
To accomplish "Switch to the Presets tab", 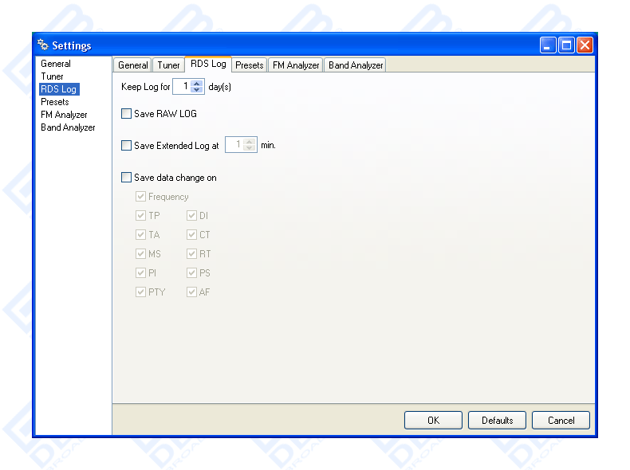I will (x=250, y=65).
